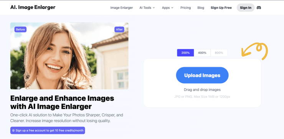Viewport: 284px width, 139px height.
Task: Click the stack icon in free credits button
Action: [x=13, y=130]
